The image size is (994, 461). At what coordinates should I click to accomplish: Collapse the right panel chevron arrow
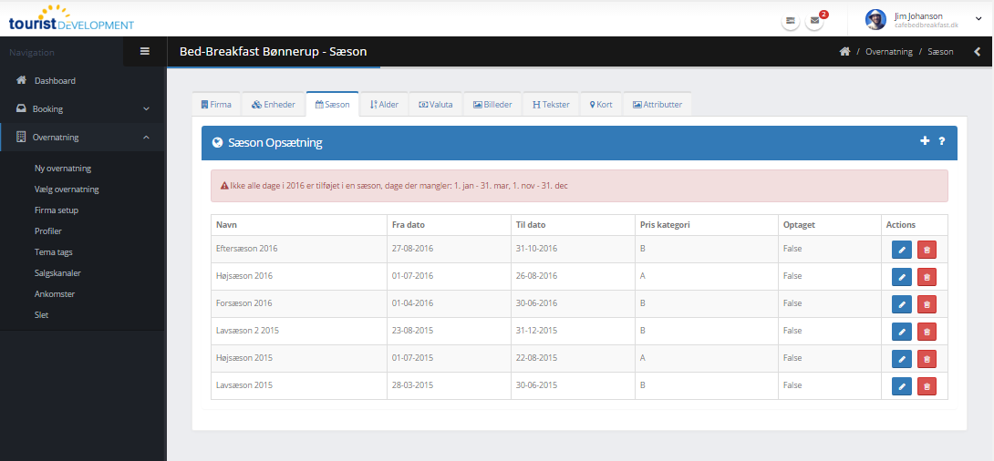point(978,52)
